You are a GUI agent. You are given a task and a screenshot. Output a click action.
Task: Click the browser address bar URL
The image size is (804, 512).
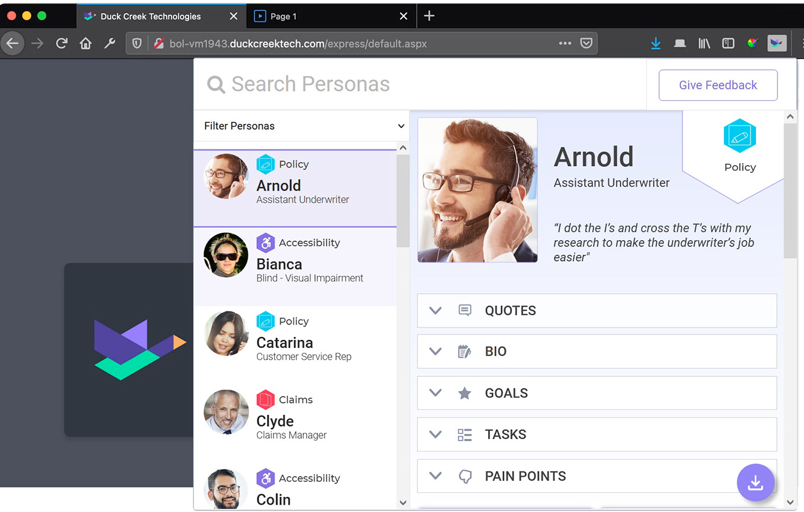(298, 44)
